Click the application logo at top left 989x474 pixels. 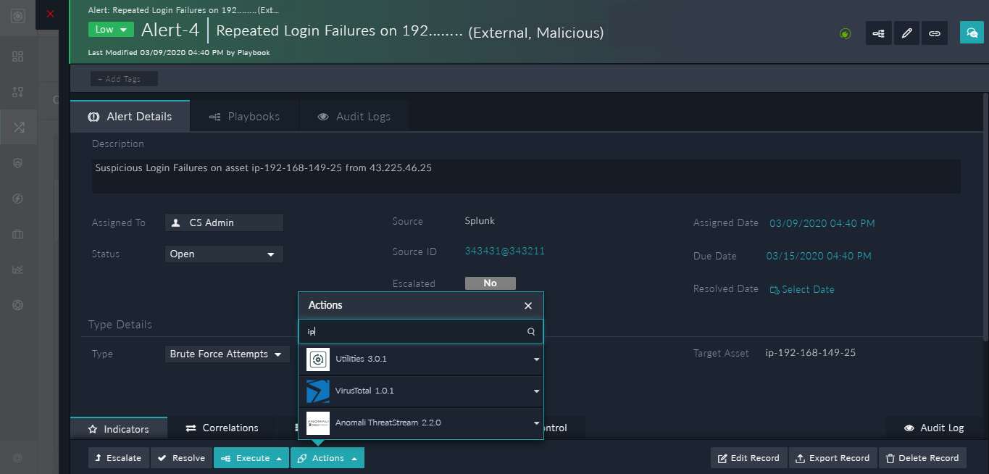[x=18, y=14]
